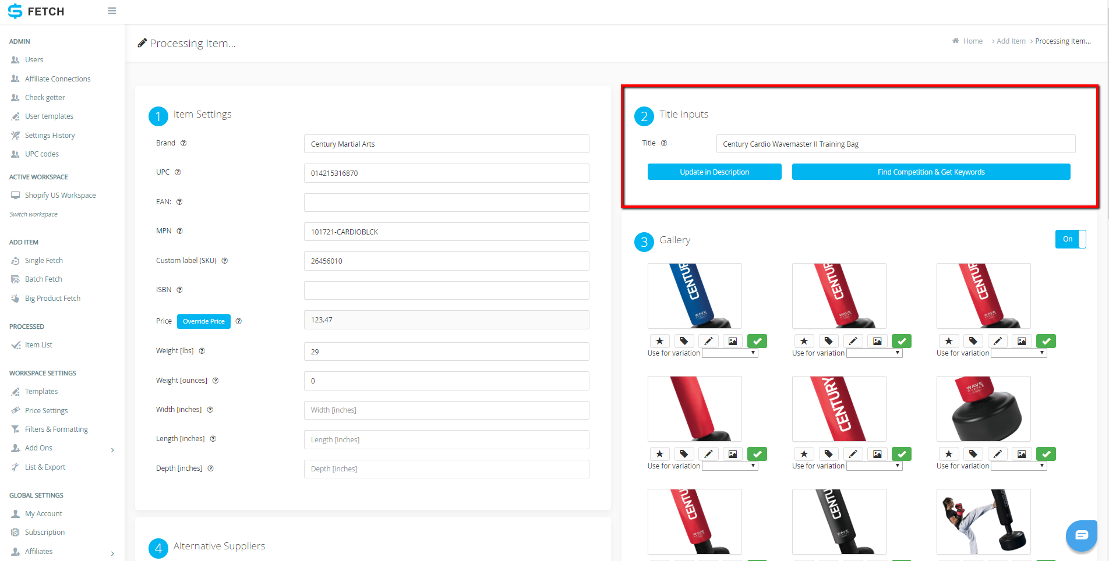Click help icon next to ISBN

[179, 290]
